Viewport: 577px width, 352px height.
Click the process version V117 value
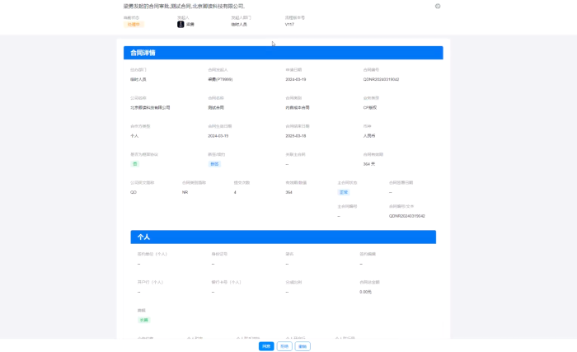[x=289, y=25]
